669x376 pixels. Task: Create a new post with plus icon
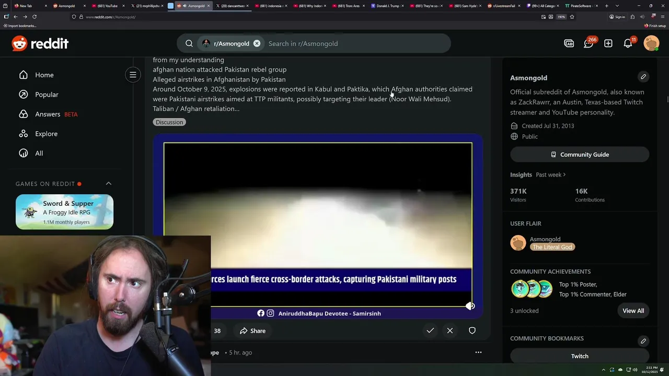608,43
